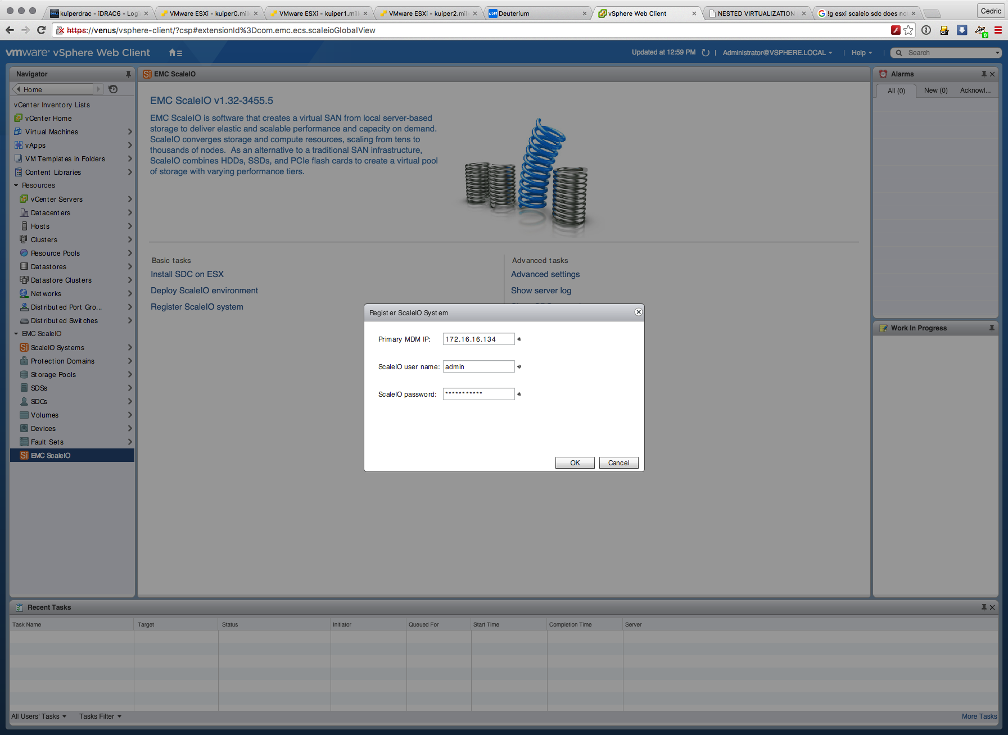Collapse the EMC ScaleIO tree section
Image resolution: width=1008 pixels, height=735 pixels.
point(16,334)
